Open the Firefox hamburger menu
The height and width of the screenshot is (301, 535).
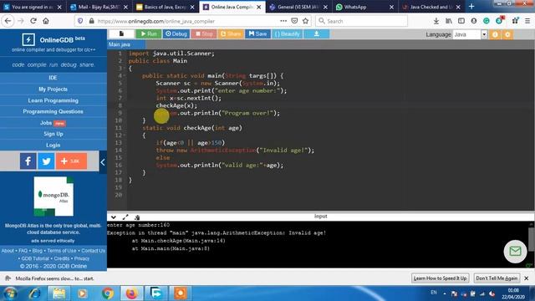tap(527, 21)
